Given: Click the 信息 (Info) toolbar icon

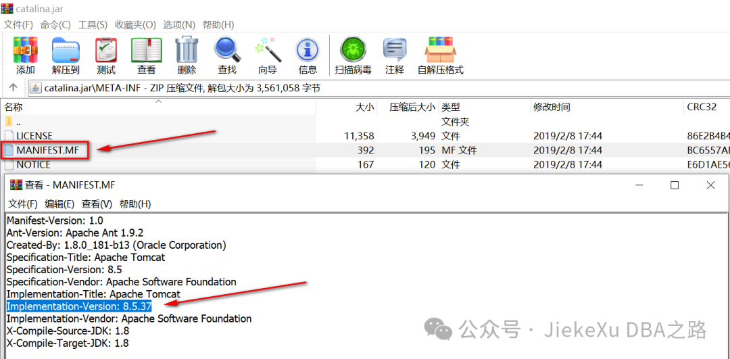Looking at the screenshot, I should point(308,55).
